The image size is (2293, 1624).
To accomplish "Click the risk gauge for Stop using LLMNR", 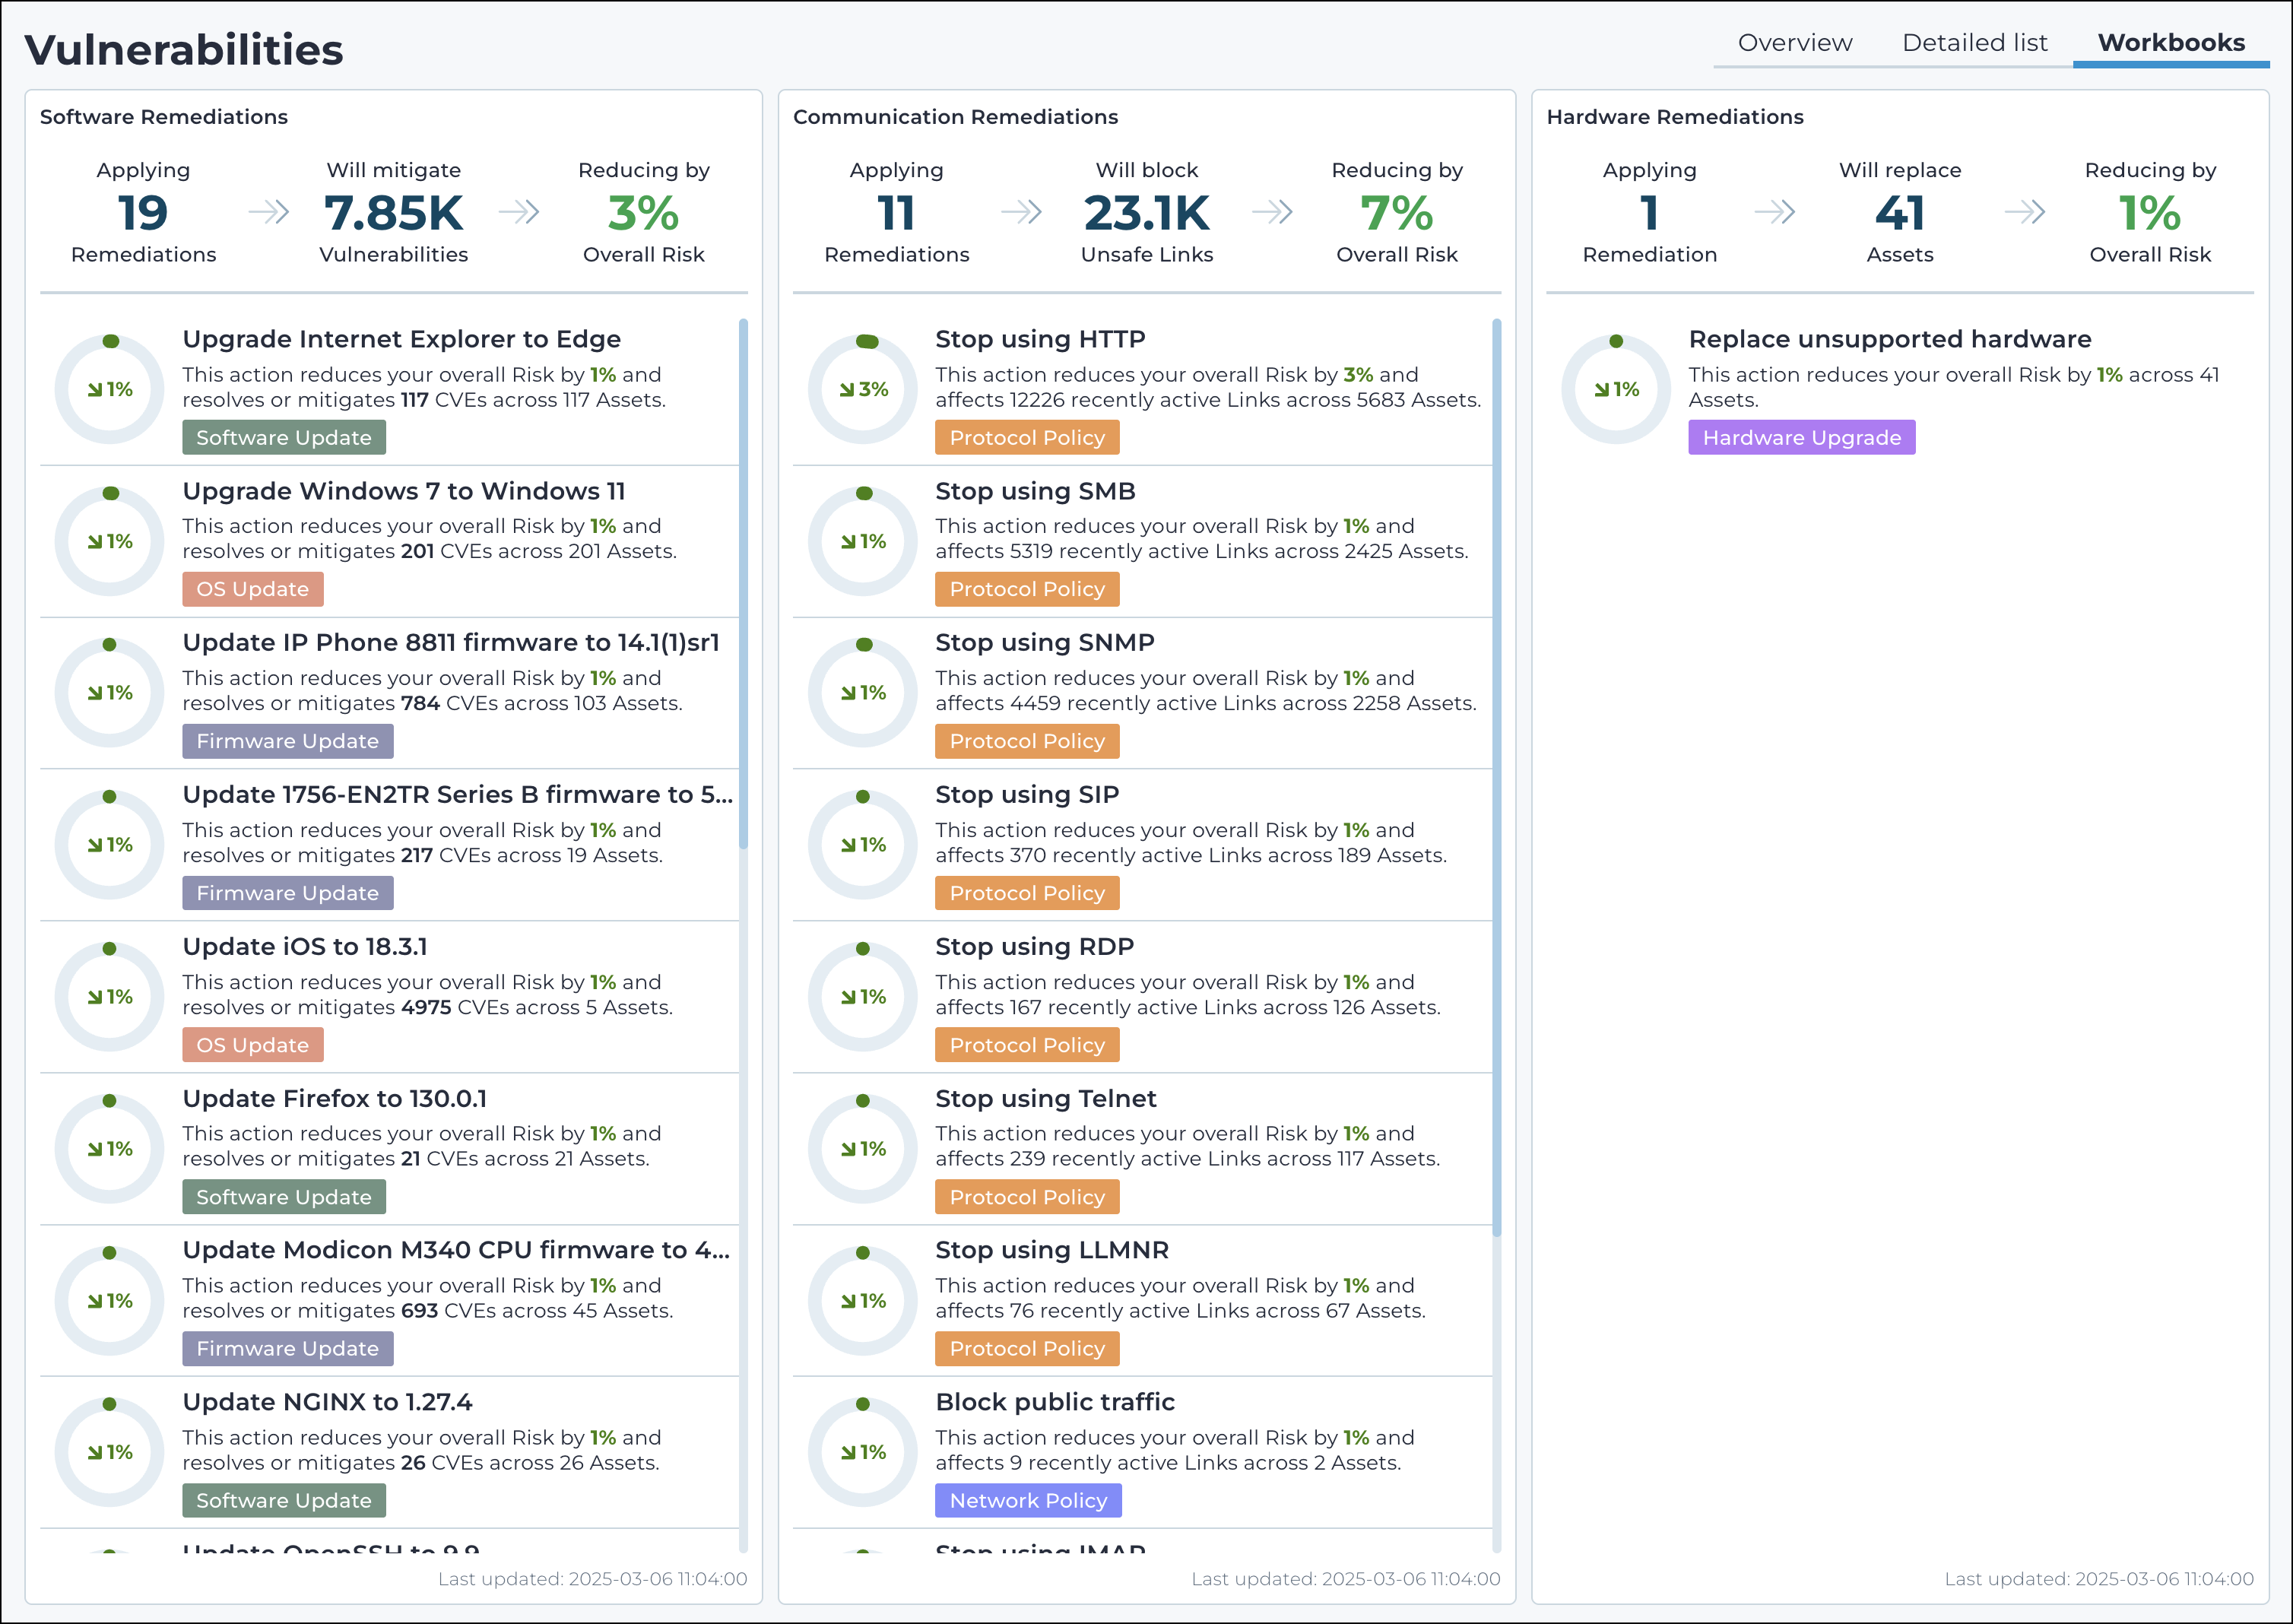I will pos(863,1301).
